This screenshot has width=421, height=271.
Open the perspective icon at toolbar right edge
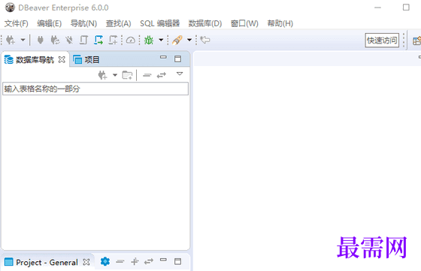(x=417, y=41)
